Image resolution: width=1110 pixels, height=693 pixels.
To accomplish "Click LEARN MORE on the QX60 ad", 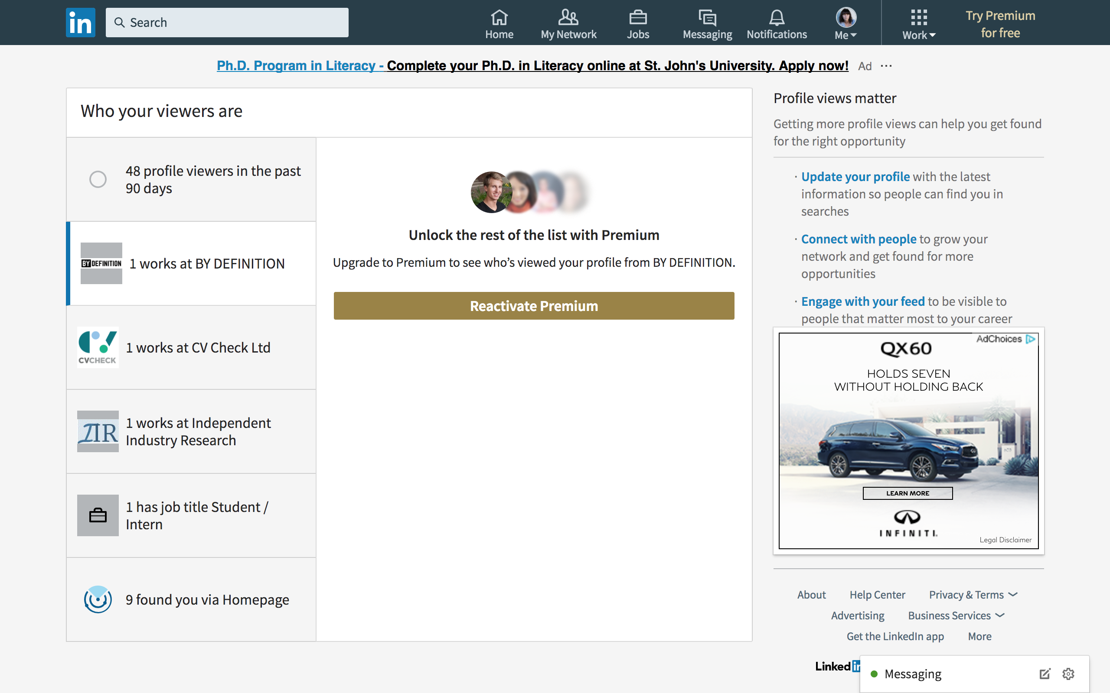I will pyautogui.click(x=908, y=493).
